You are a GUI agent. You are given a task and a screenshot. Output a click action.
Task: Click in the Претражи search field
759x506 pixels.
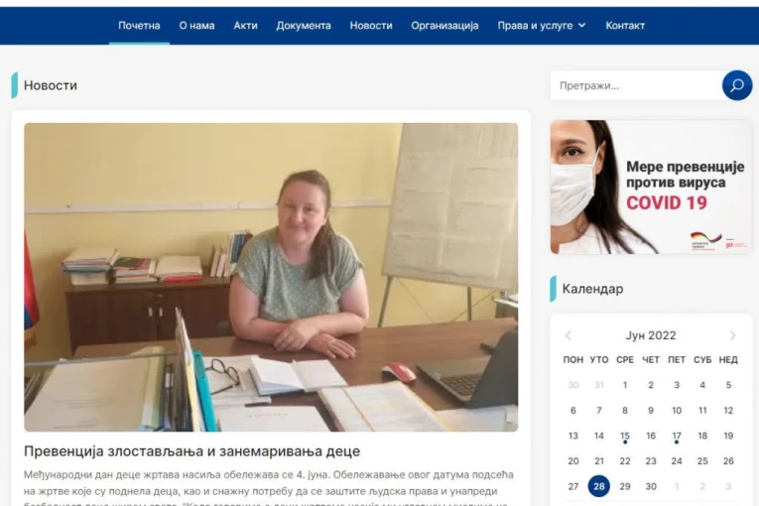pyautogui.click(x=633, y=85)
